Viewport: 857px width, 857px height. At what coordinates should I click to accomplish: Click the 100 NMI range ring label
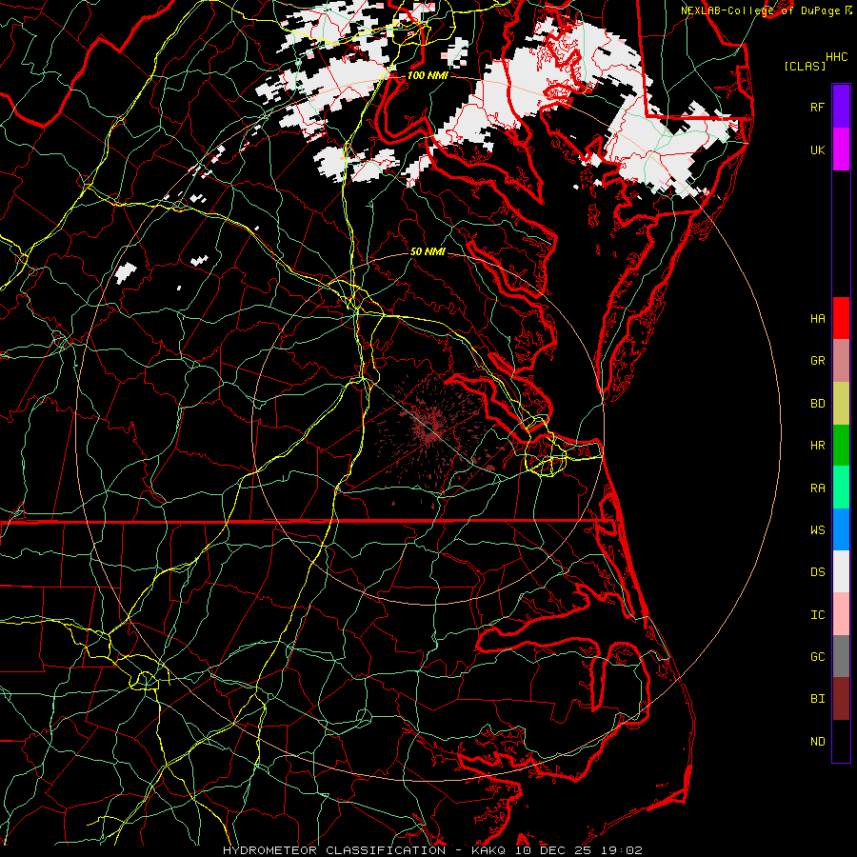pos(428,75)
